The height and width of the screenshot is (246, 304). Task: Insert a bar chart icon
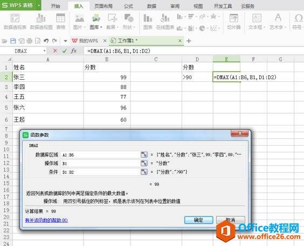tap(191, 17)
